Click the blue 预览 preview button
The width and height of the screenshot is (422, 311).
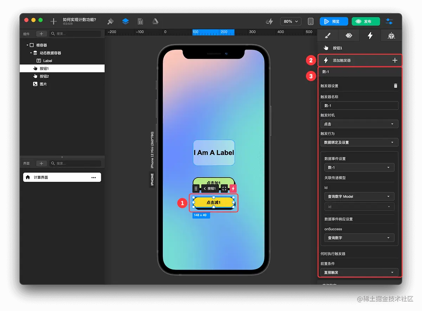pos(334,21)
